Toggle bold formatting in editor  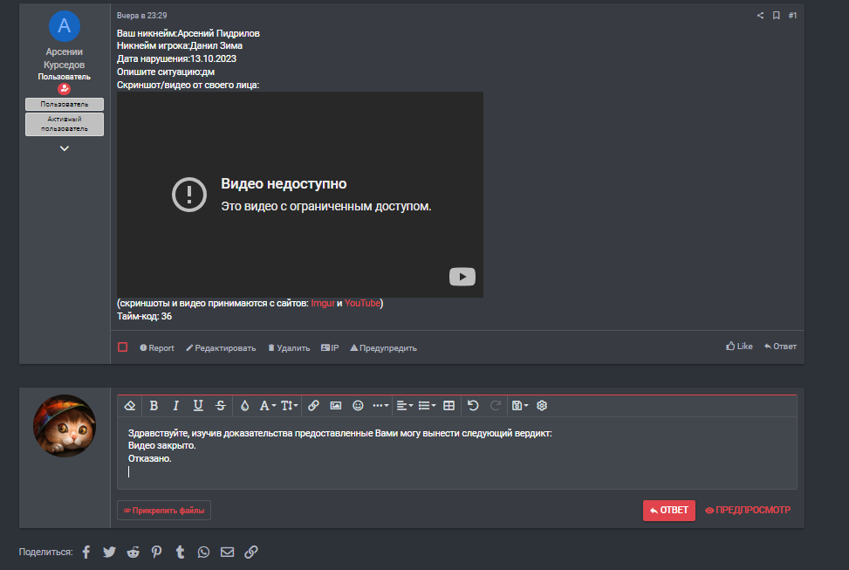154,405
